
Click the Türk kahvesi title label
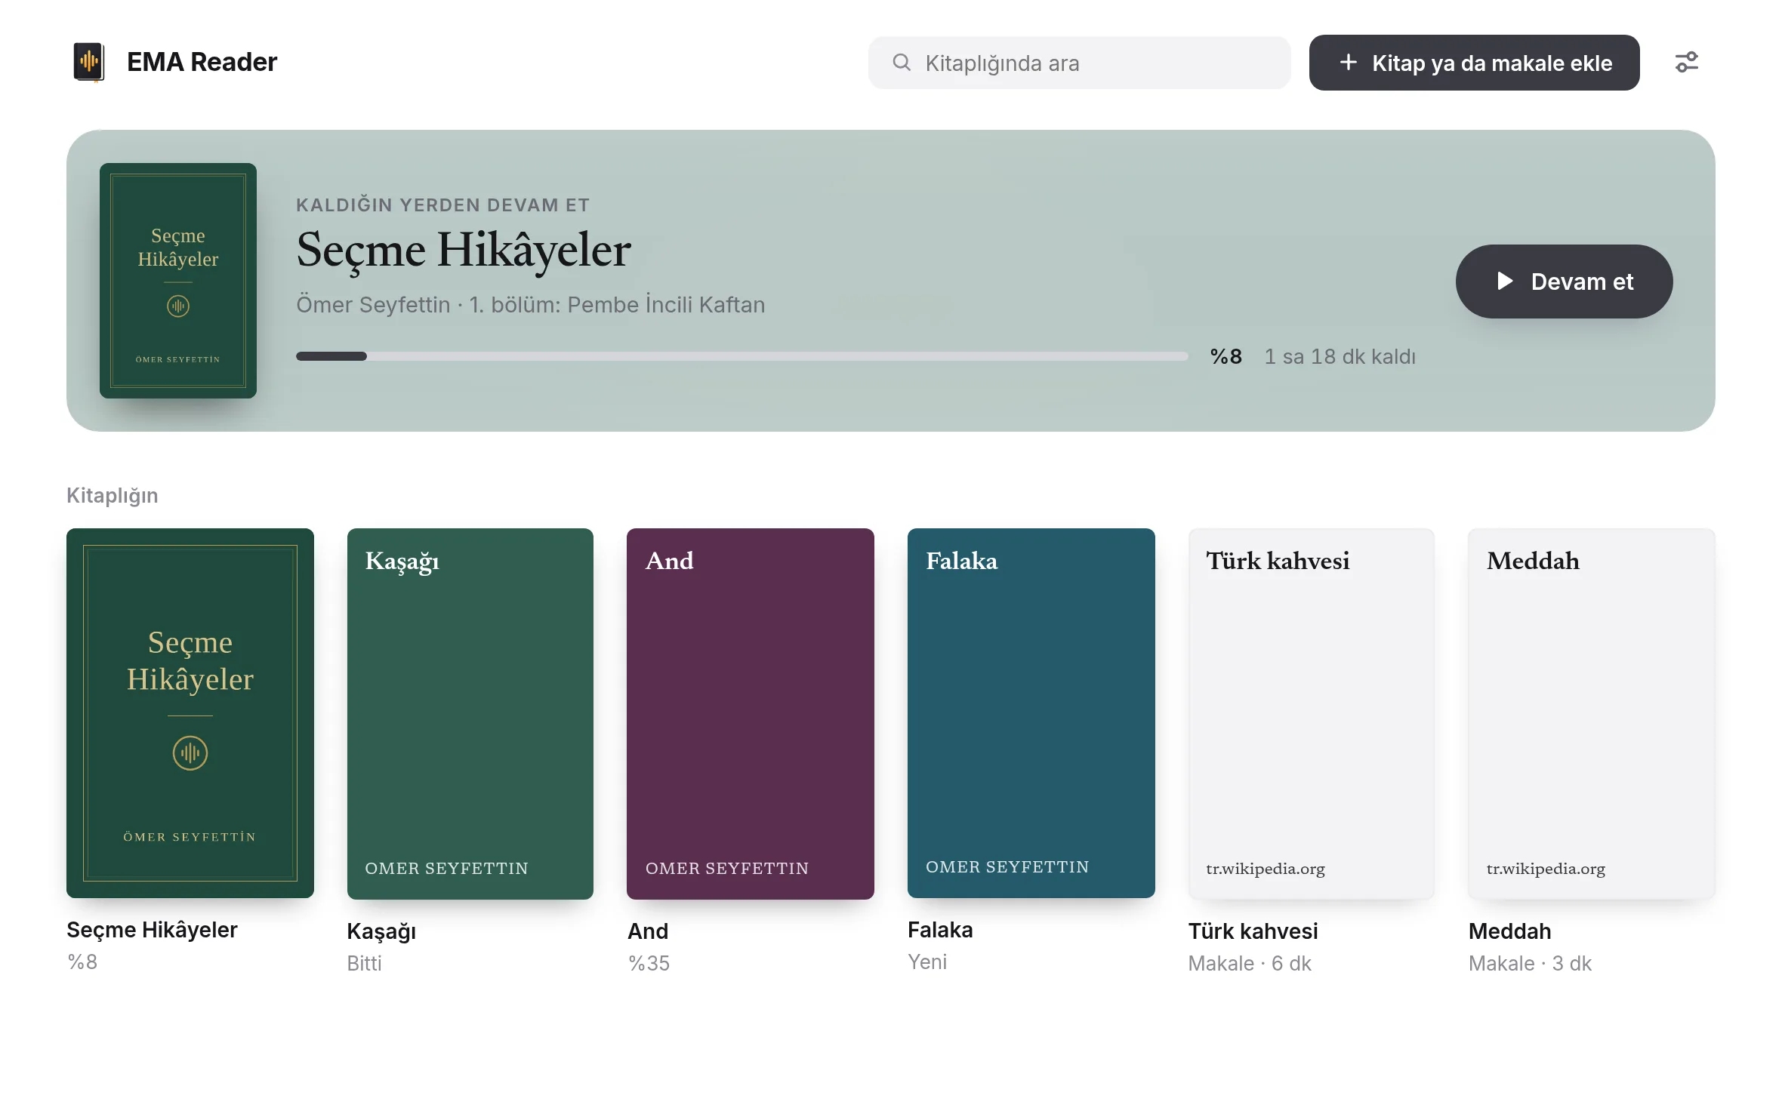tap(1253, 931)
